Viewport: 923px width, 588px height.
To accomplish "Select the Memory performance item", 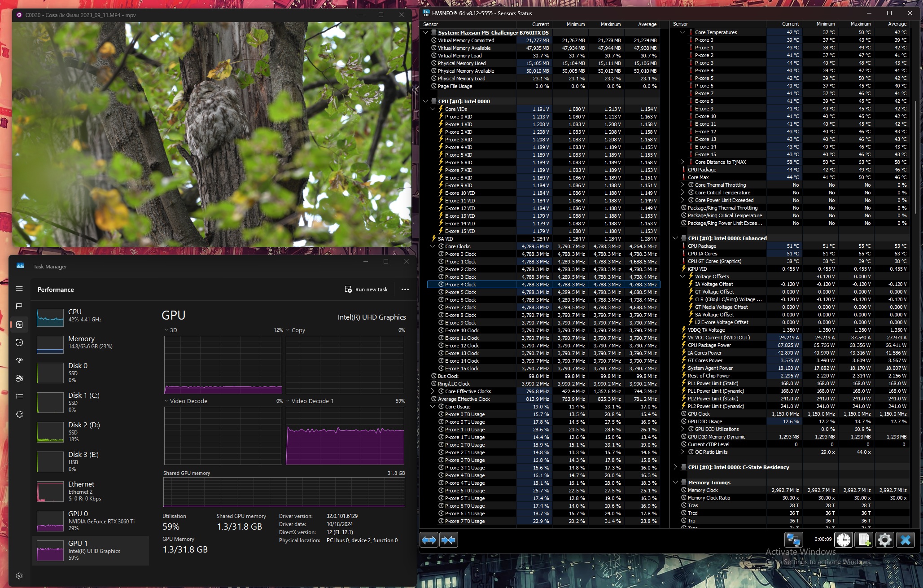I will click(90, 342).
